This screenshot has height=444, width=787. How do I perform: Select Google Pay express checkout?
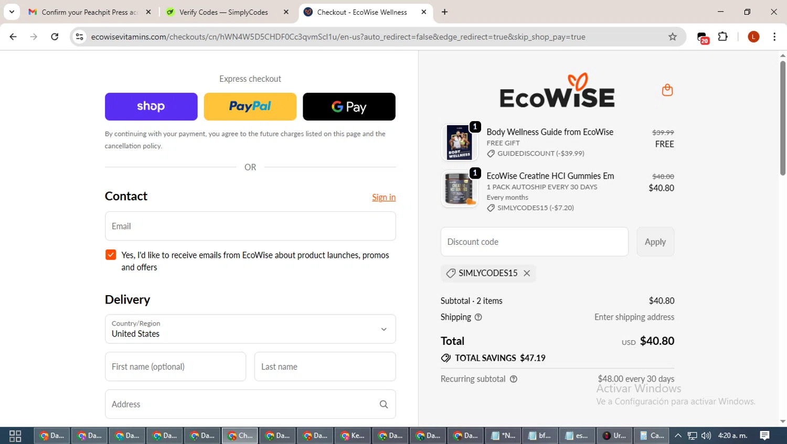pyautogui.click(x=349, y=106)
